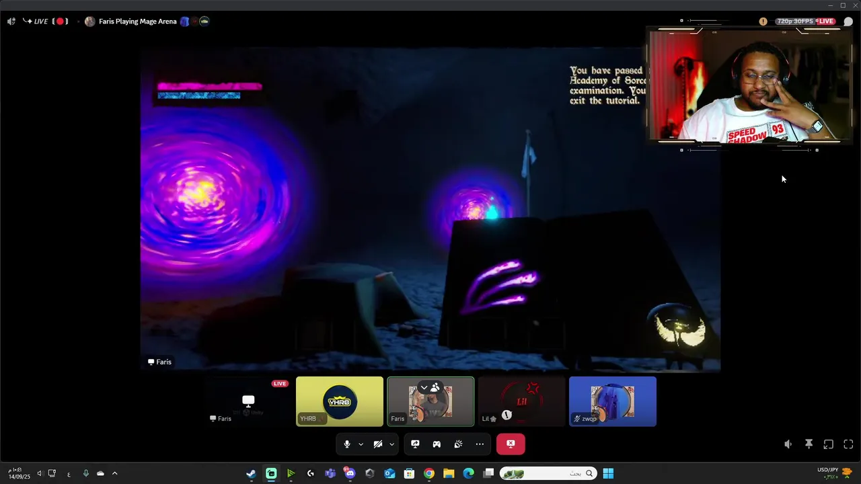Switch keyboard input language indicator
Image resolution: width=861 pixels, height=484 pixels.
(x=69, y=473)
